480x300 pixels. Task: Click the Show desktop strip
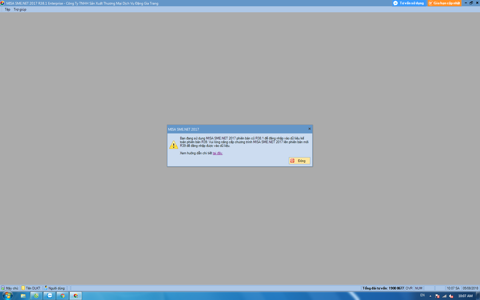(478, 296)
